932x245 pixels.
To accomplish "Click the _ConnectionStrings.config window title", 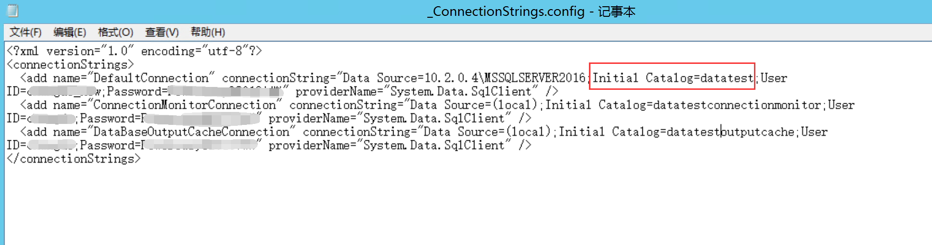I will [531, 11].
